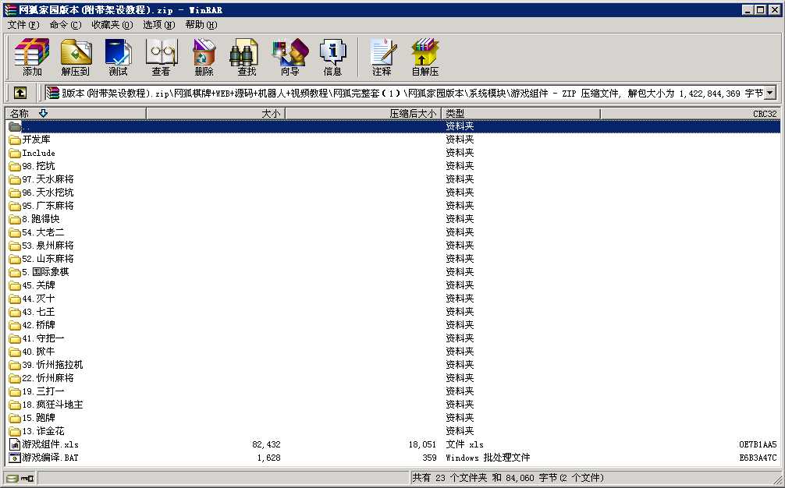Select the 40.掀牛 folder name
The image size is (785, 488).
tap(38, 352)
